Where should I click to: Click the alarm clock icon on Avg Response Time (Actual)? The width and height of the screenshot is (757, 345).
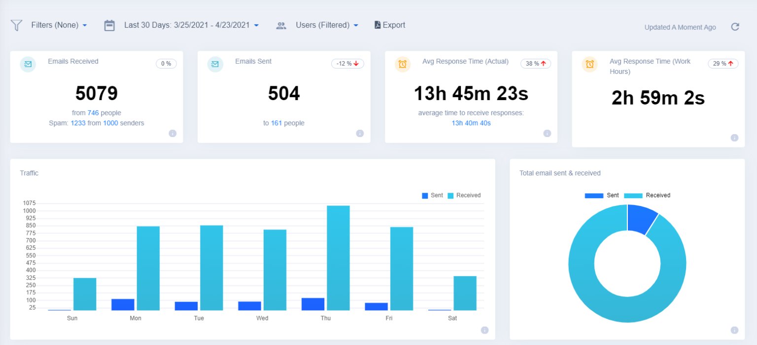pyautogui.click(x=403, y=64)
